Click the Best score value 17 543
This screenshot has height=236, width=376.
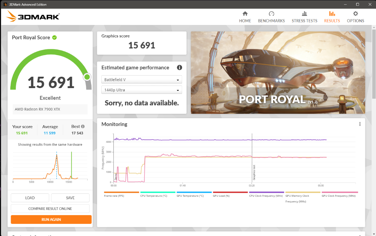77,133
